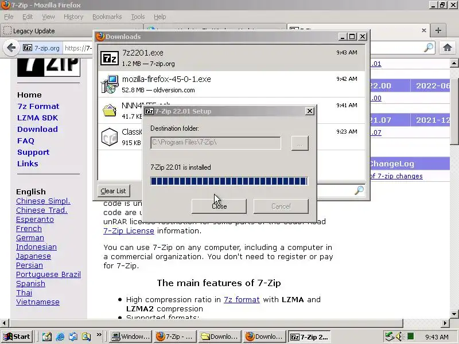
Task: Click the Windows taskbar button
Action: pos(131,337)
